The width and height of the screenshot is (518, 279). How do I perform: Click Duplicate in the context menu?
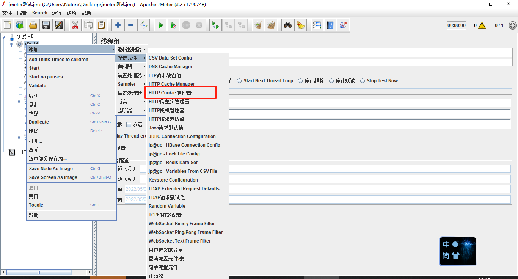click(x=71, y=122)
